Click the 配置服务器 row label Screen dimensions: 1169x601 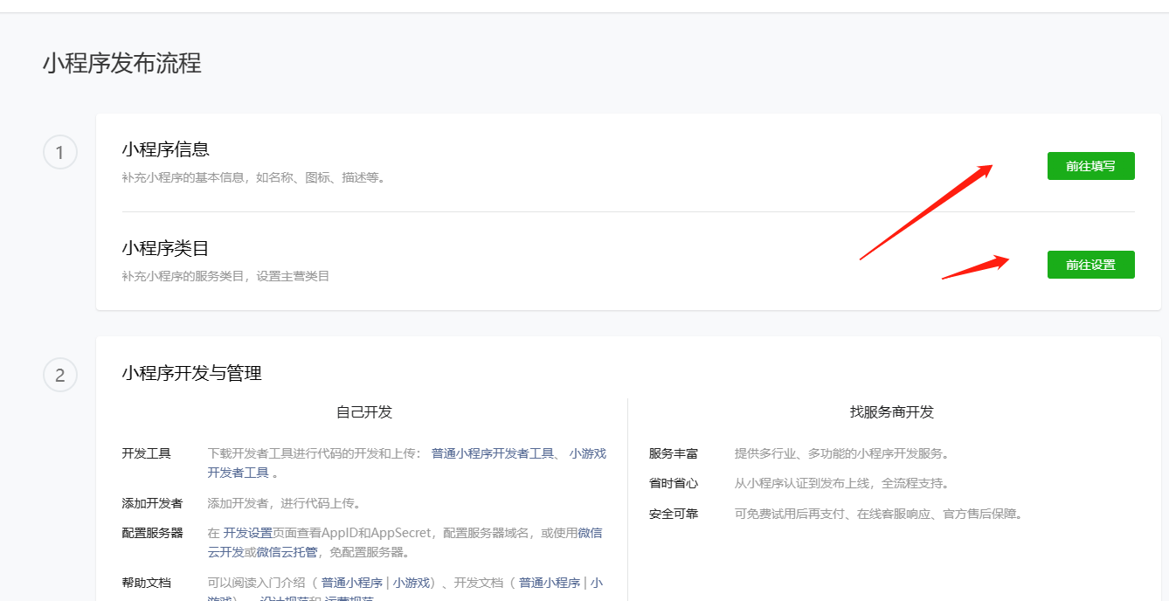coord(152,533)
